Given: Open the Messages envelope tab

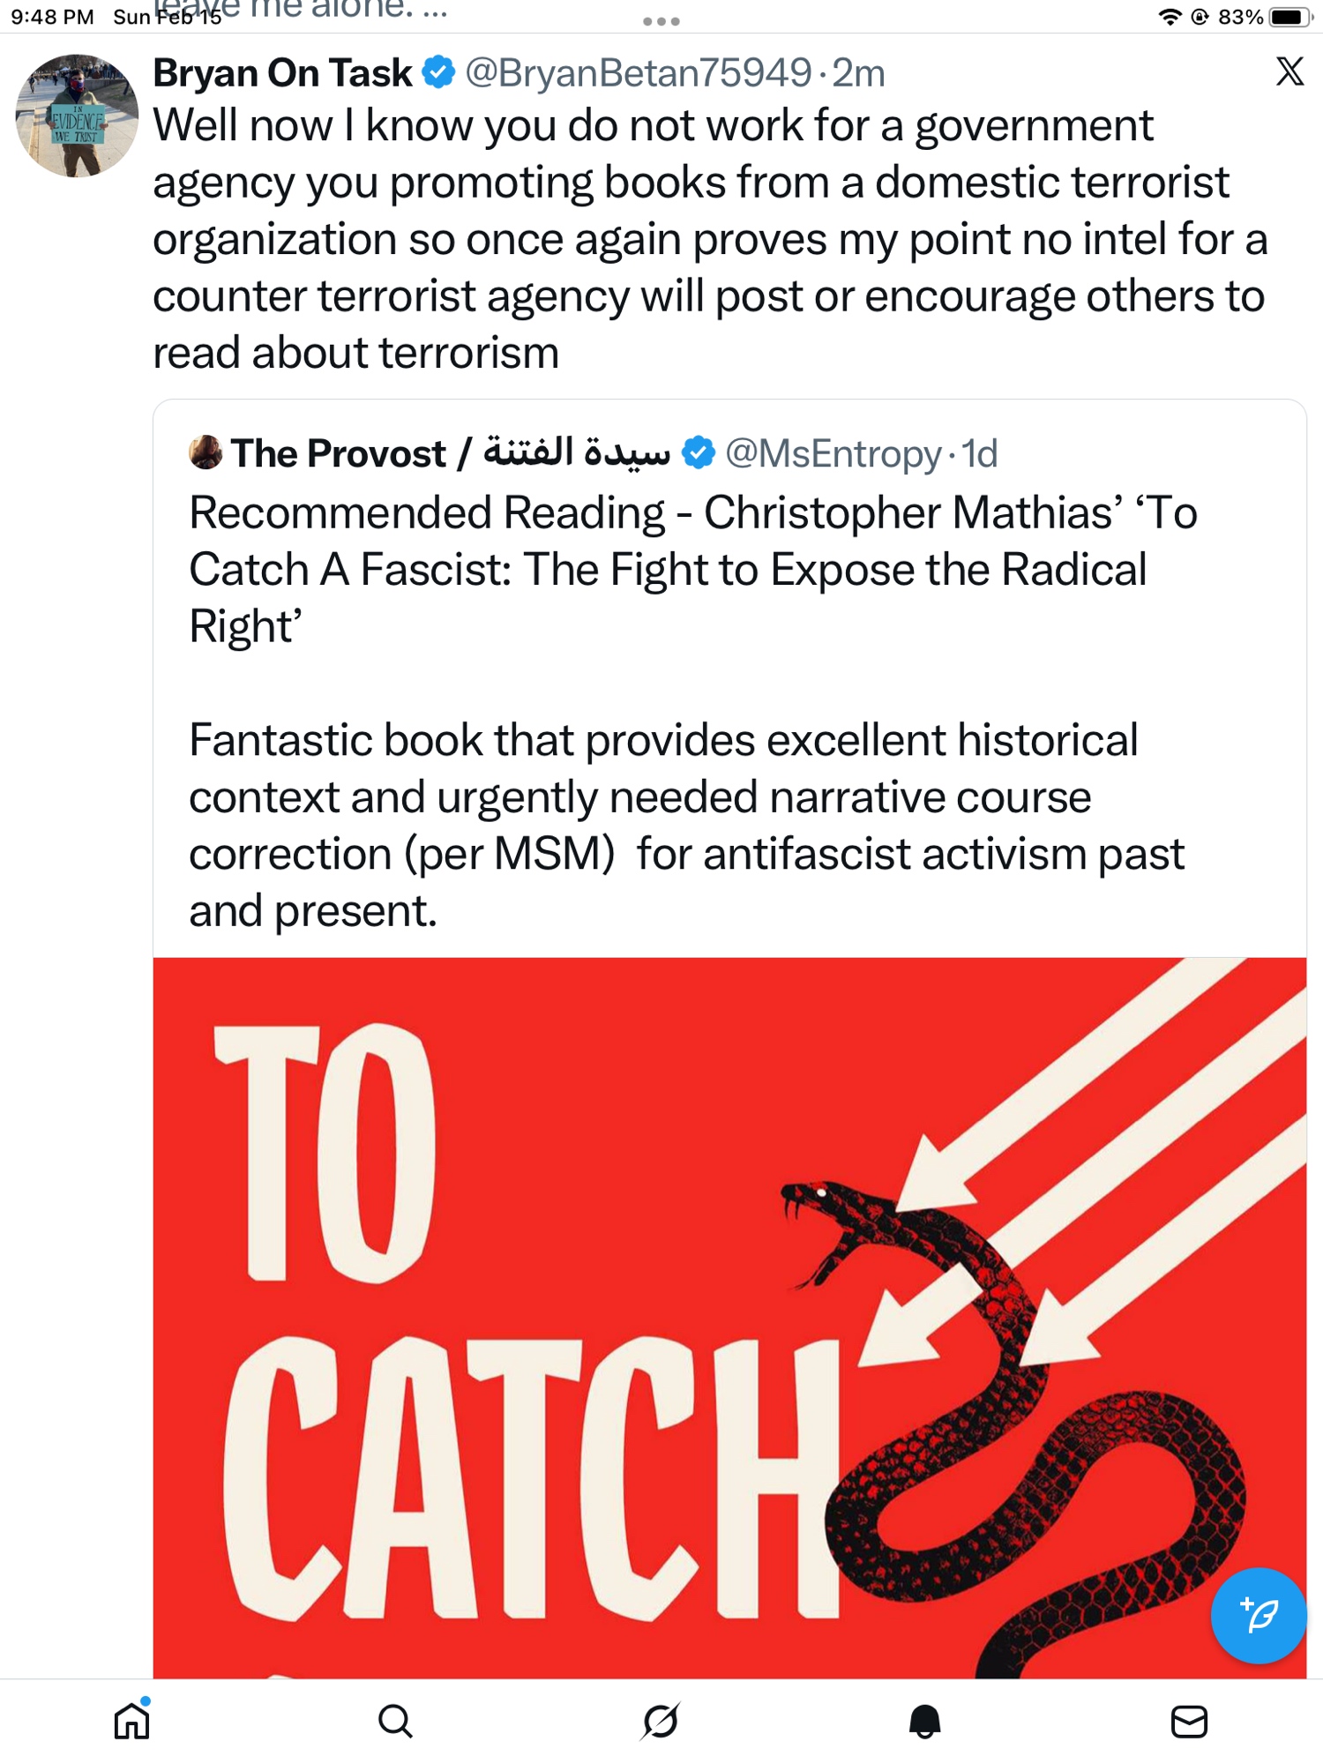Looking at the screenshot, I should [1189, 1721].
